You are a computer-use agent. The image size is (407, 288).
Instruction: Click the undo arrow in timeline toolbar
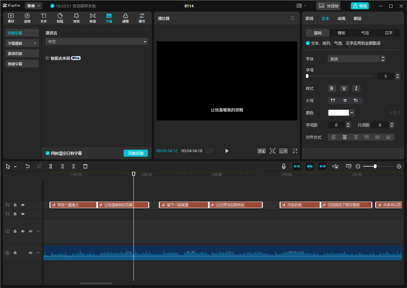pyautogui.click(x=28, y=166)
